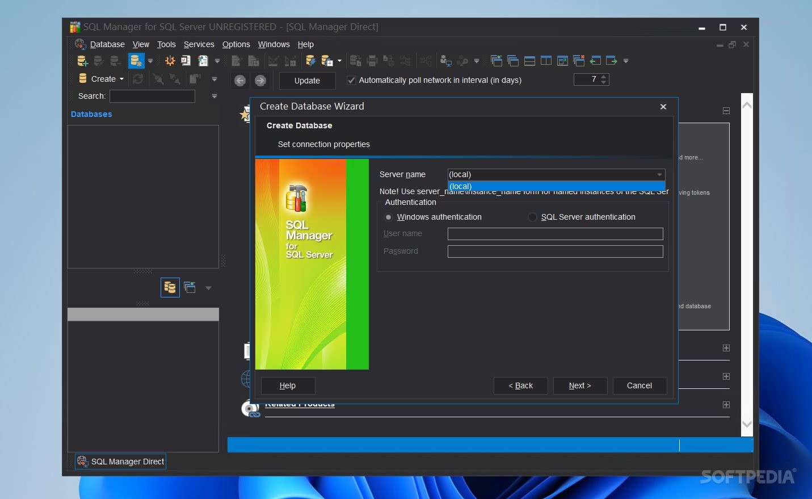Click the Back button in wizard
Image resolution: width=812 pixels, height=499 pixels.
coord(520,385)
